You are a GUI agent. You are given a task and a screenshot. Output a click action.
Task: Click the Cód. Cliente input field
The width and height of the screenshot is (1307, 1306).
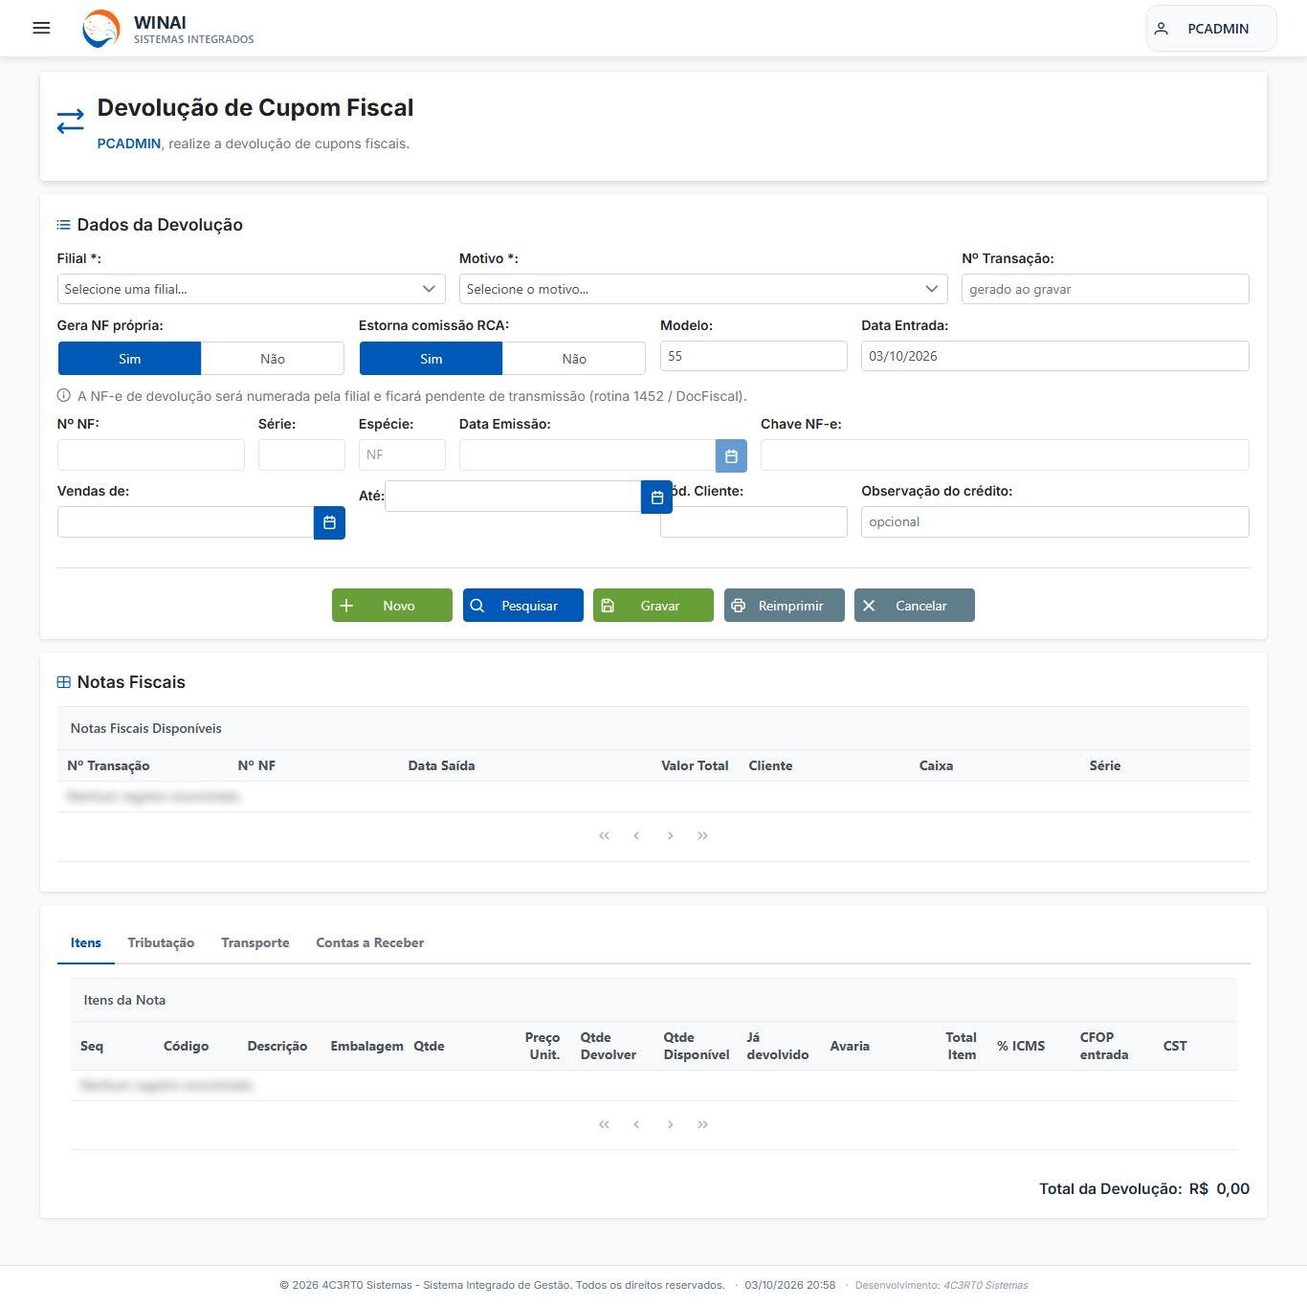(x=754, y=522)
